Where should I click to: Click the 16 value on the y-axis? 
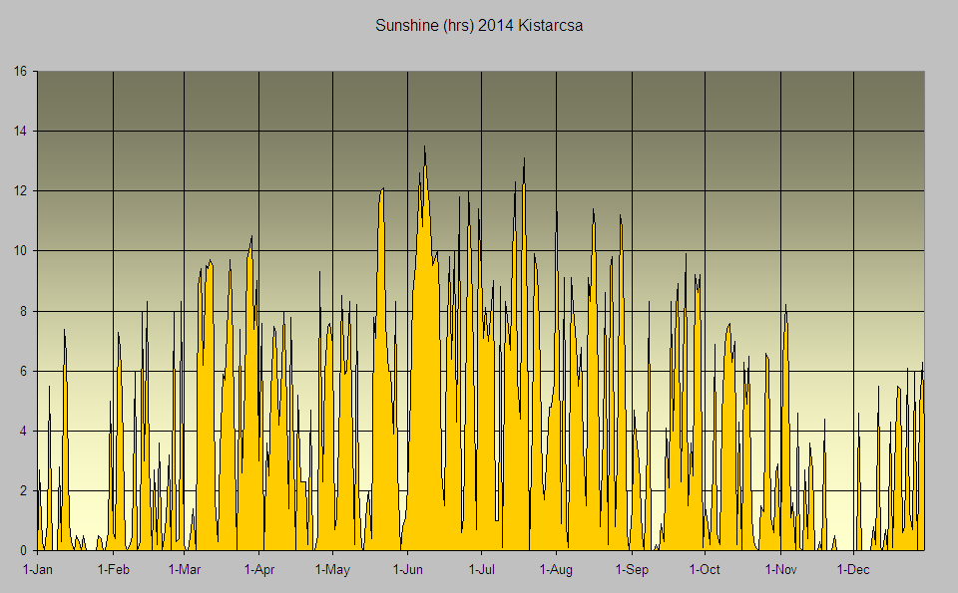(x=20, y=71)
